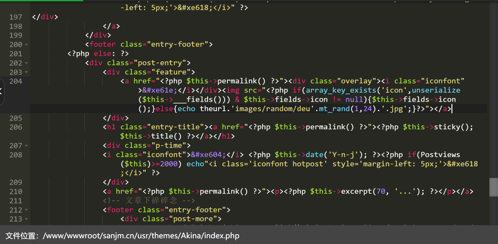Collapse the post-more div at line 213
Screen dimensions: 498x244
[26, 219]
